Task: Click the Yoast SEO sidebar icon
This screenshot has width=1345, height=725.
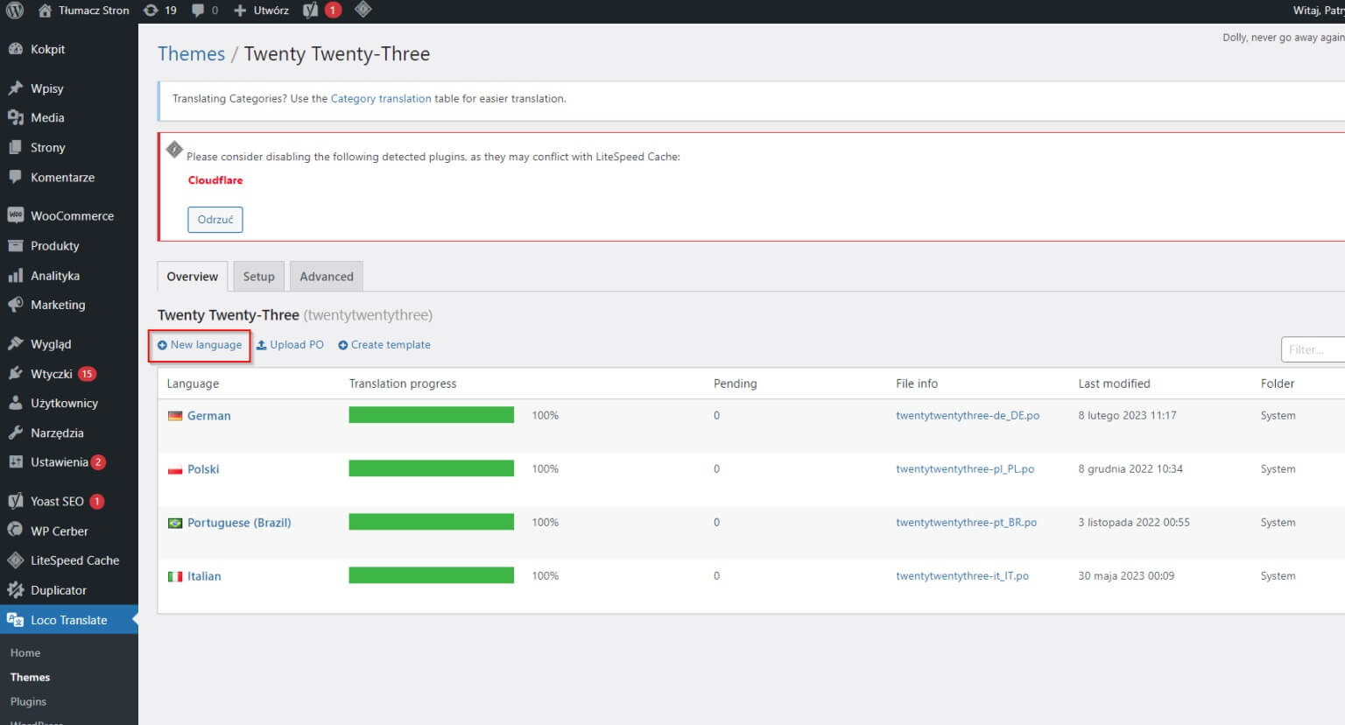Action: (x=16, y=501)
